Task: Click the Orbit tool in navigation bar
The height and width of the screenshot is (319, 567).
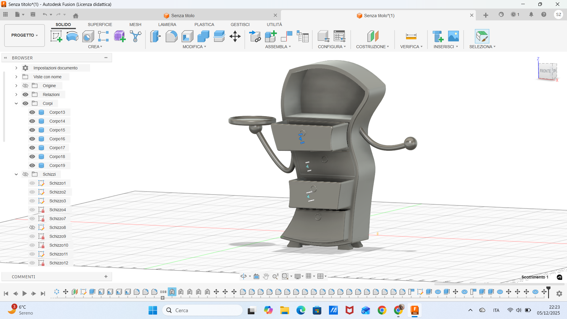Action: pos(244,276)
